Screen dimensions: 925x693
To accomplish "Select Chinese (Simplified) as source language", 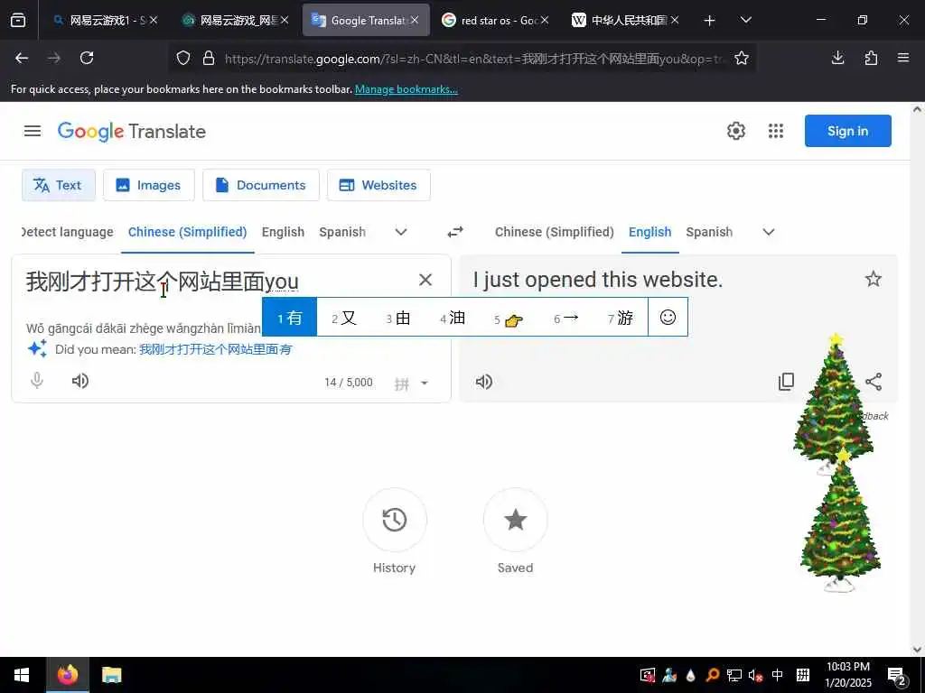I will tap(188, 232).
